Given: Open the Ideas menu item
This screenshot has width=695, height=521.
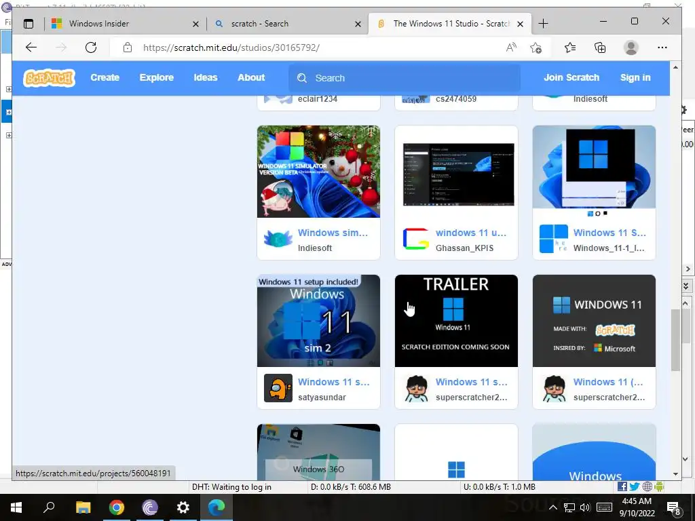Looking at the screenshot, I should (206, 77).
